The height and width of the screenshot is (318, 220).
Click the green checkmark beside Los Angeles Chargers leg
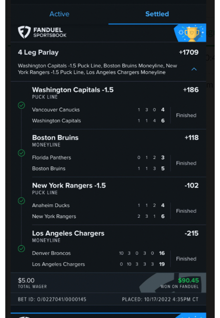coord(22,249)
